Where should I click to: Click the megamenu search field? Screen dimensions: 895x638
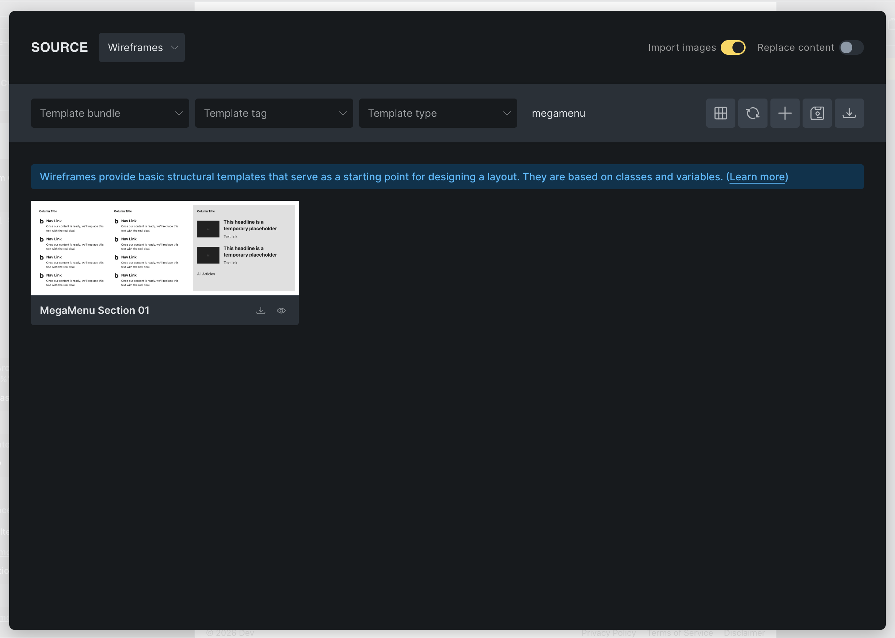[609, 113]
